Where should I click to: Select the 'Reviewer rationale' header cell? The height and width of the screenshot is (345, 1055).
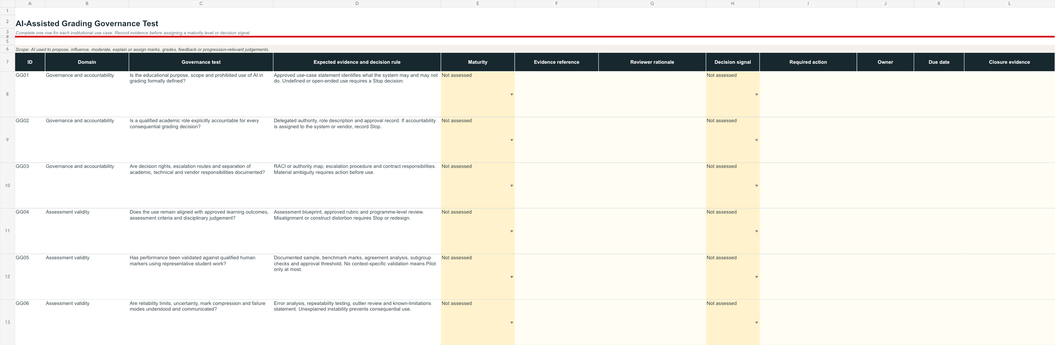click(x=652, y=62)
